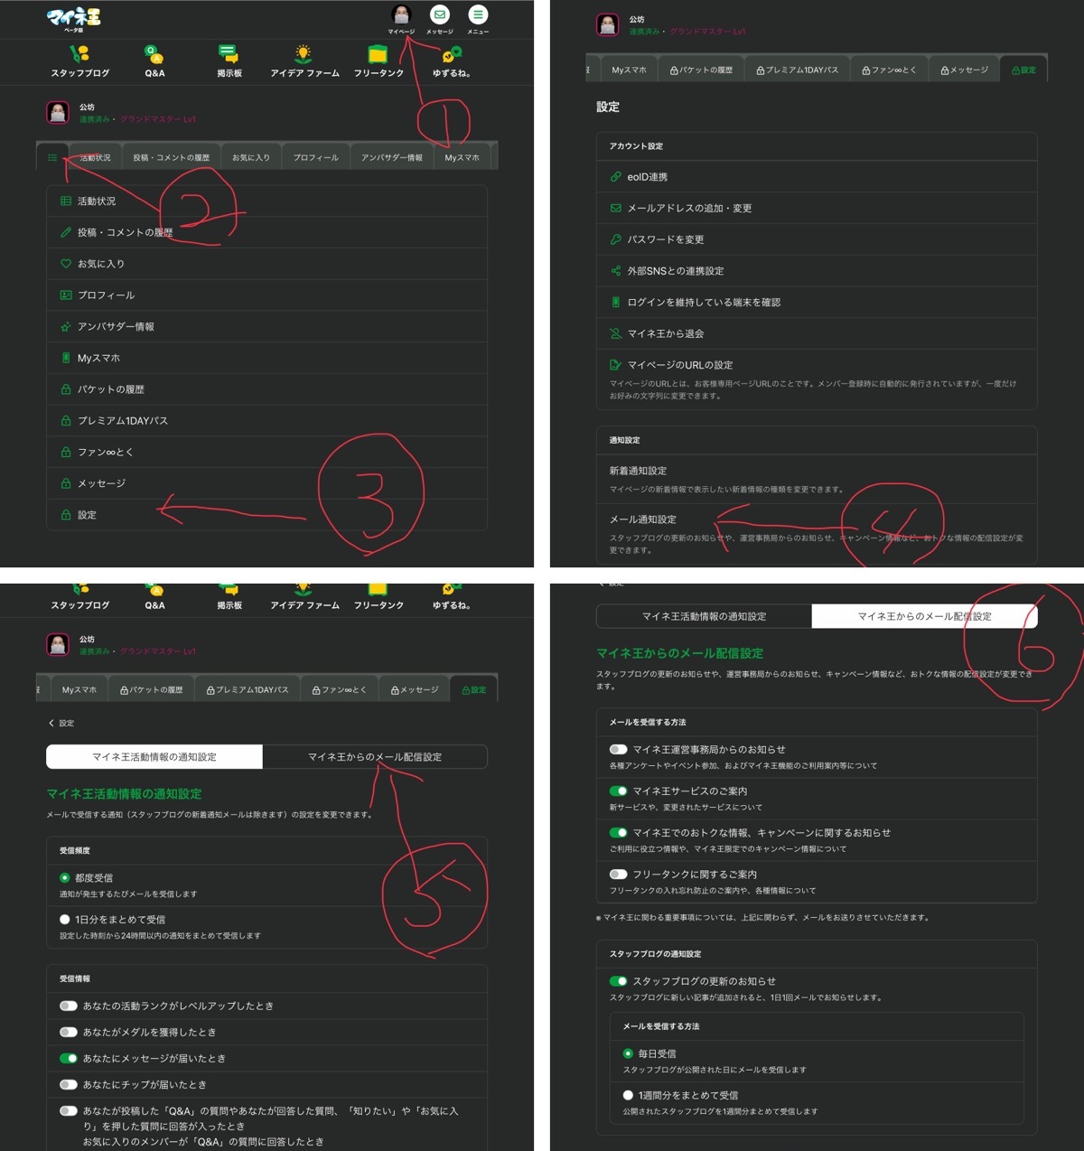Click ID card icon beside プロフィール list row

(x=65, y=295)
